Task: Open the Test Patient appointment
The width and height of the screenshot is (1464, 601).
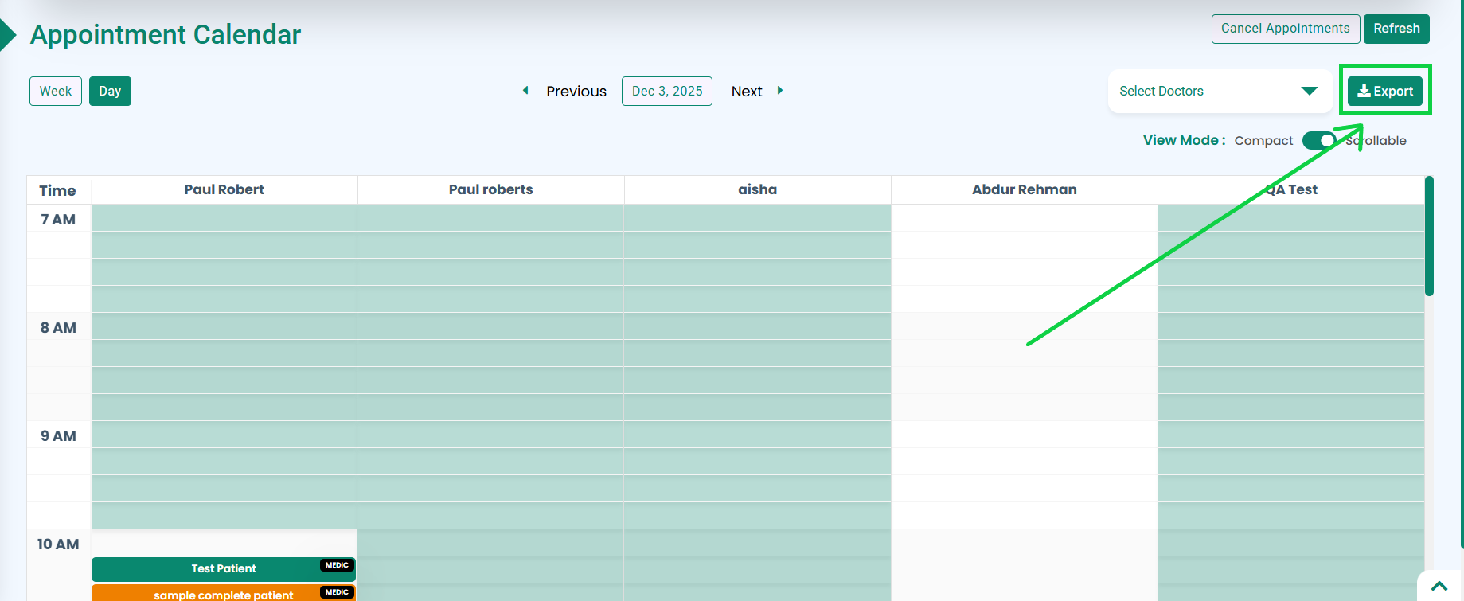Action: pyautogui.click(x=224, y=569)
